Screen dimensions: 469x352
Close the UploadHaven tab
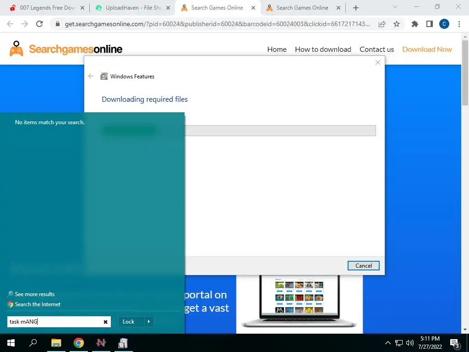(x=168, y=8)
